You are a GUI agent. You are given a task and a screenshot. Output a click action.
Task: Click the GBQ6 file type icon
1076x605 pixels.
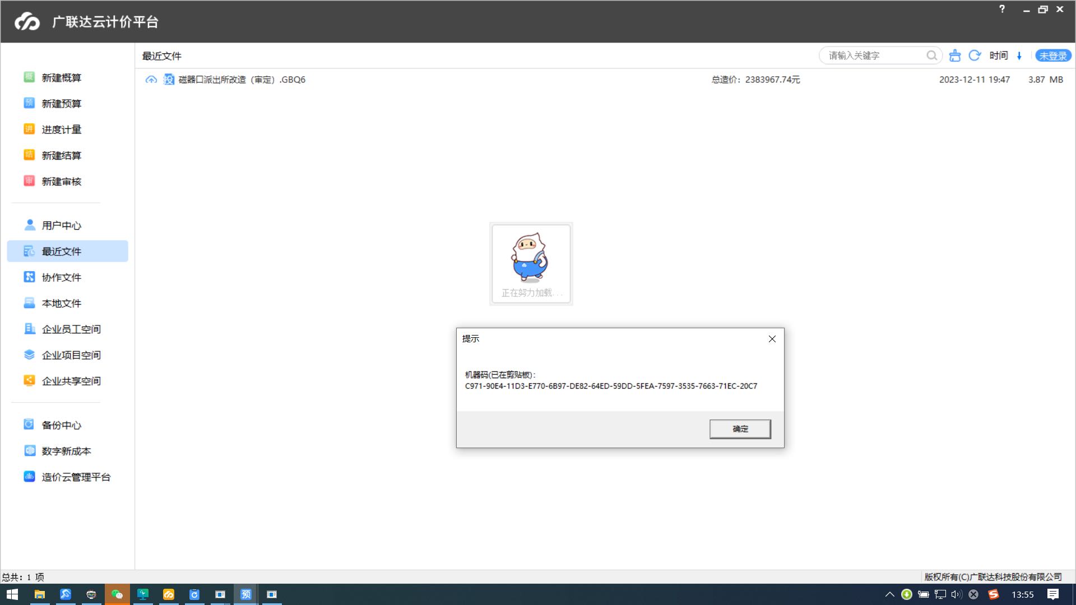click(x=169, y=80)
